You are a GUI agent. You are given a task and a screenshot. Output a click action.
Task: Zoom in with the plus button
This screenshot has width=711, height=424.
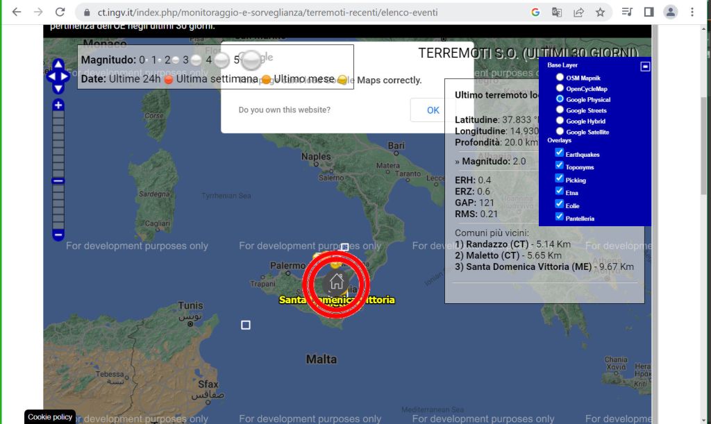pyautogui.click(x=58, y=105)
